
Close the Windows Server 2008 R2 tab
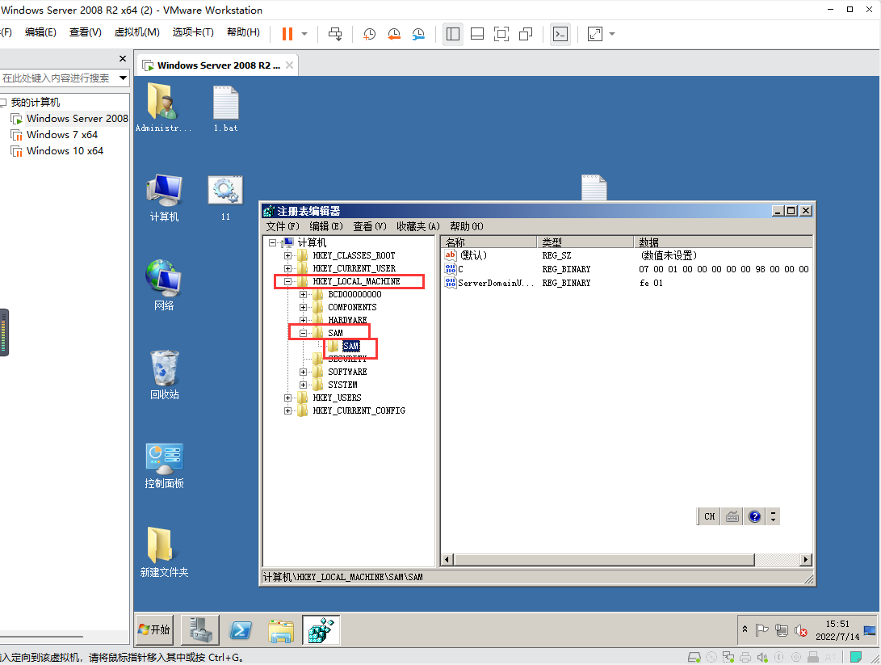(289, 65)
